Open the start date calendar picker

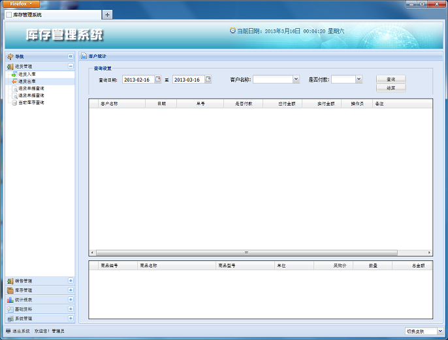click(157, 80)
